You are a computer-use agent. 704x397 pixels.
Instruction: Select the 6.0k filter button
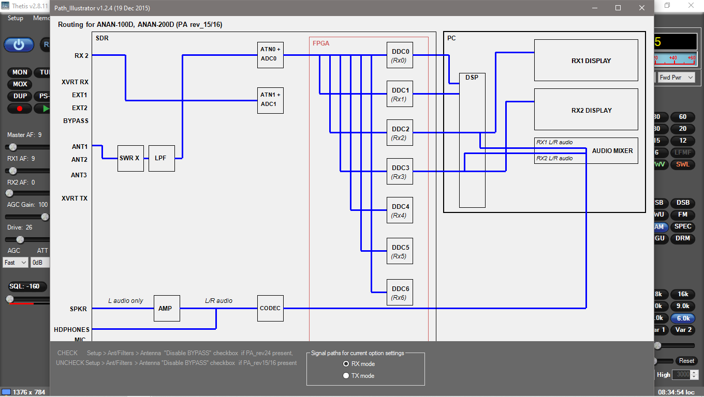pos(683,318)
